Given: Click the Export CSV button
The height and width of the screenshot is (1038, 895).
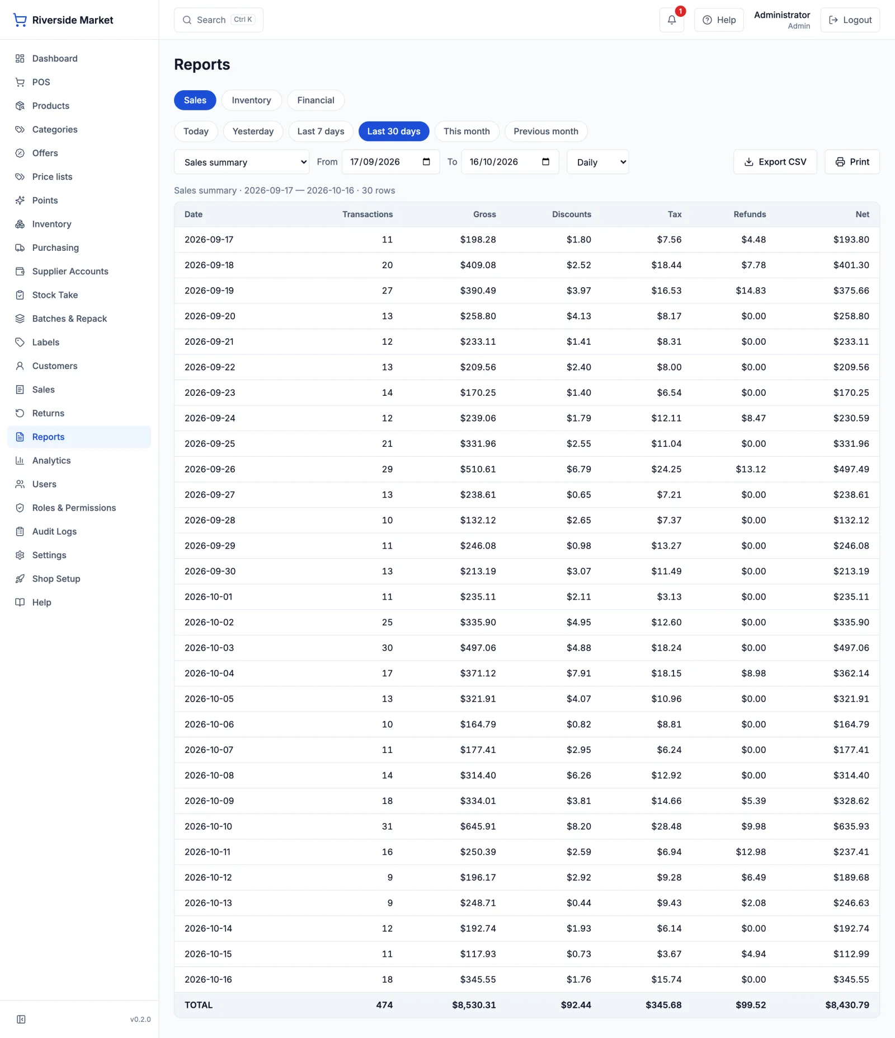Looking at the screenshot, I should tap(775, 162).
